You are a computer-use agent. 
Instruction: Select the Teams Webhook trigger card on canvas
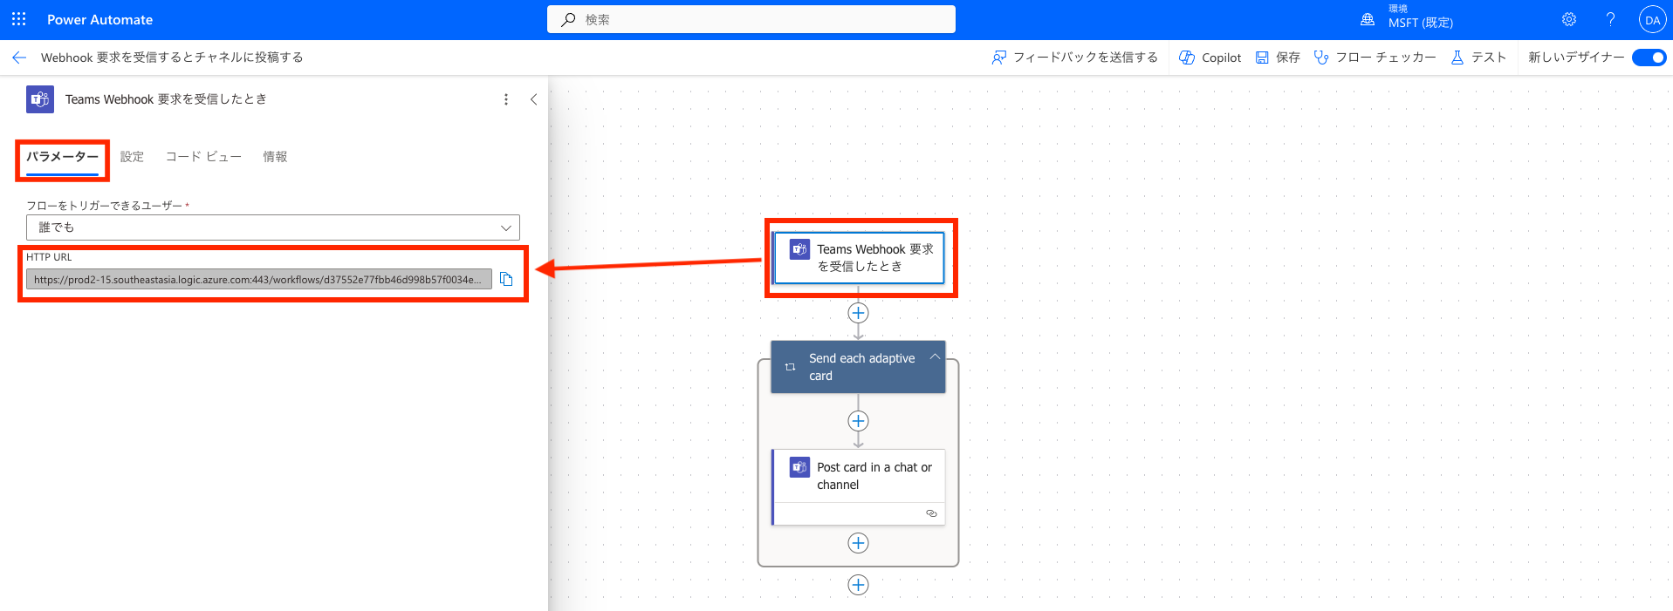pyautogui.click(x=860, y=258)
